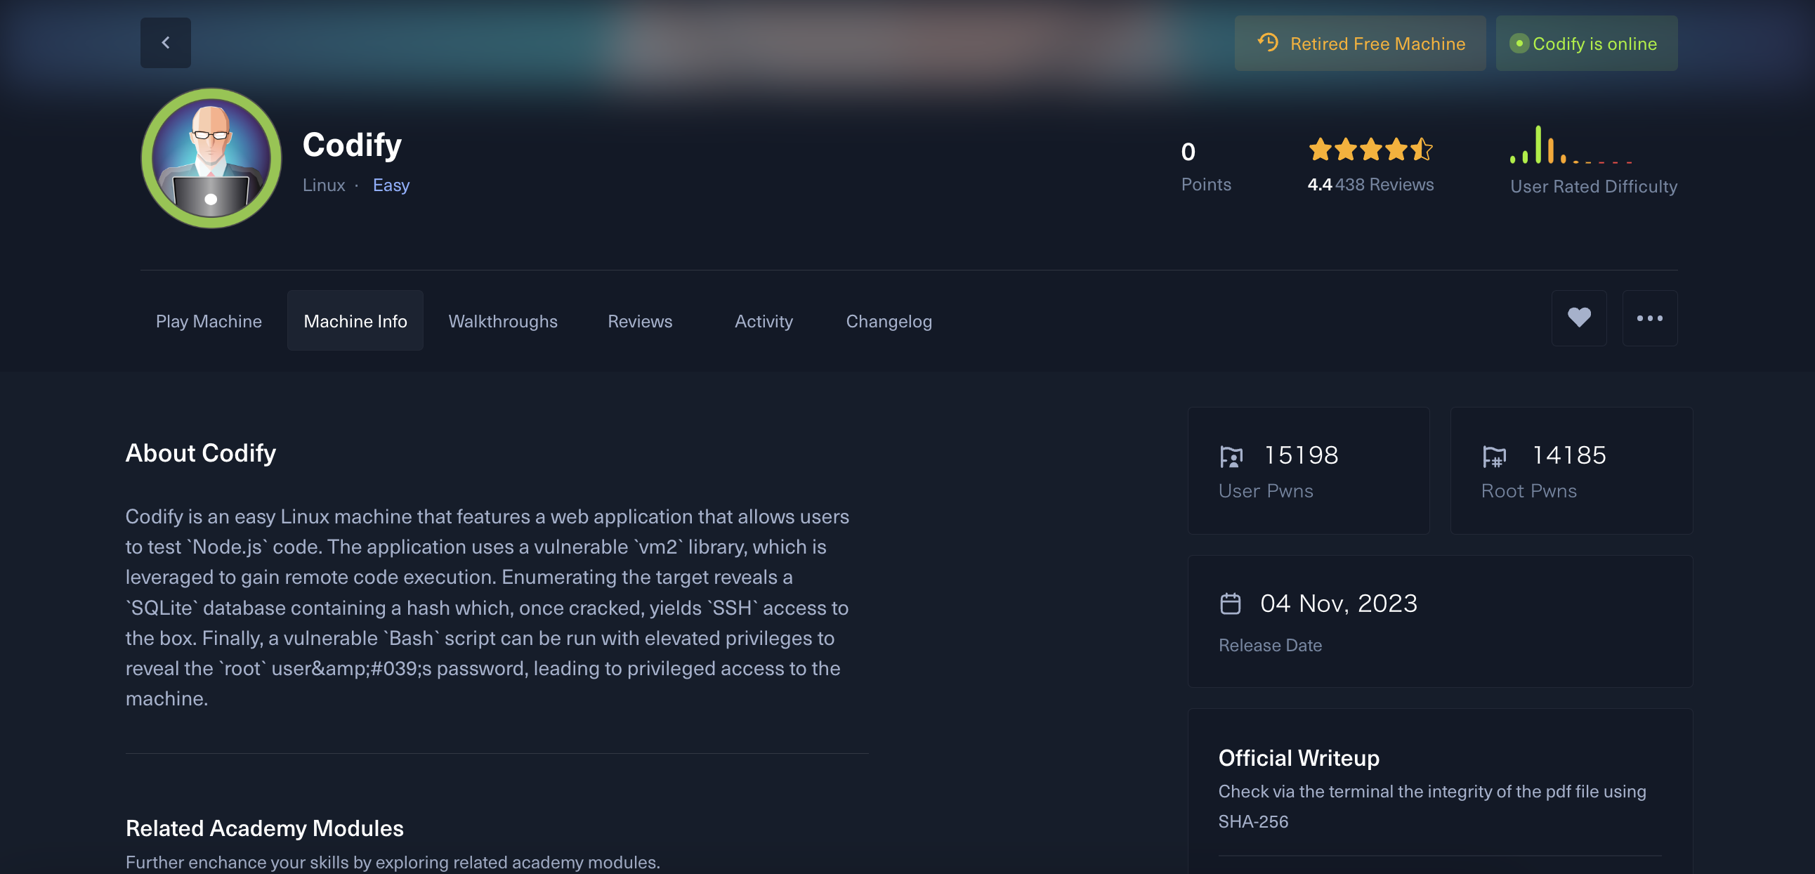Click the SHA-256 integrity check text
Viewport: 1815px width, 874px height.
[1431, 807]
